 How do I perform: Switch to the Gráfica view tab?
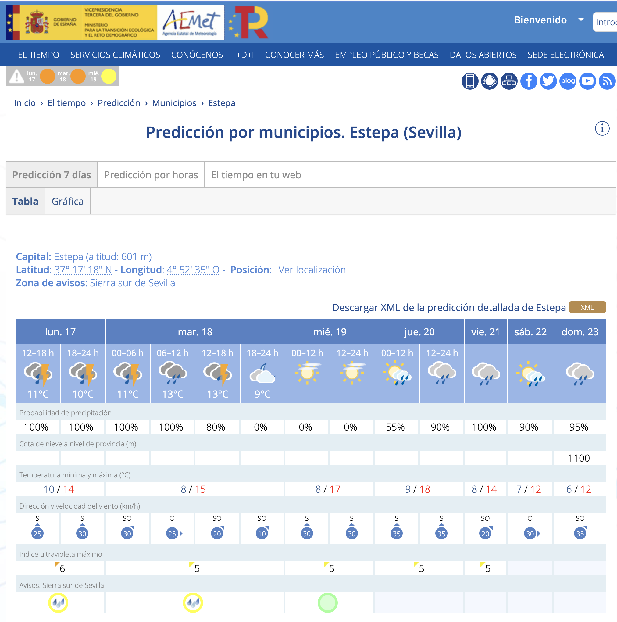click(x=67, y=201)
